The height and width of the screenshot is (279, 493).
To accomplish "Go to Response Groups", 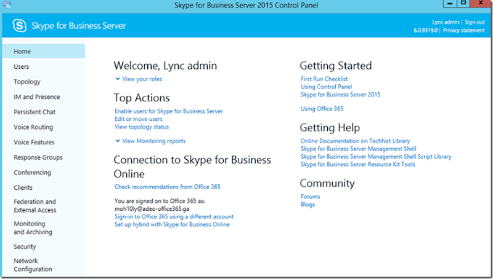I will pos(38,157).
